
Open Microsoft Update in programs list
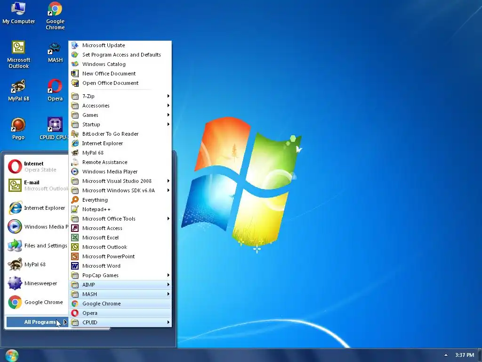120,45
